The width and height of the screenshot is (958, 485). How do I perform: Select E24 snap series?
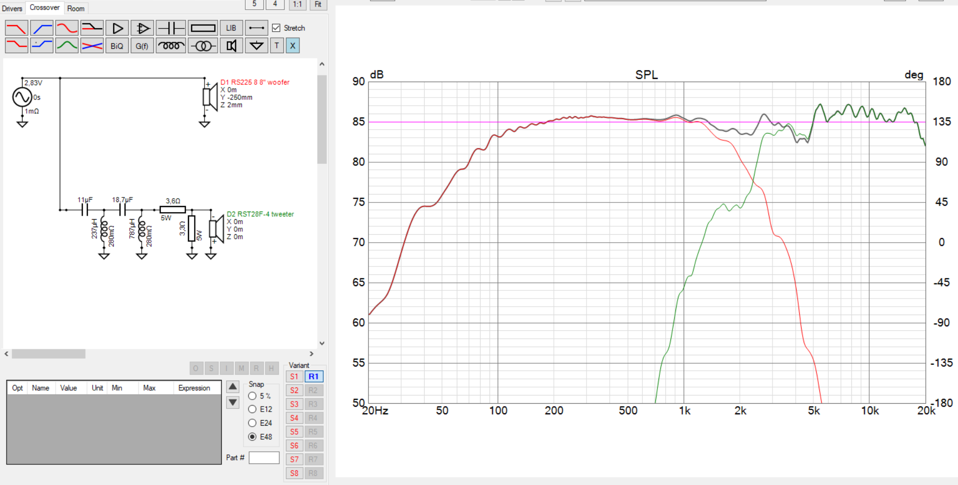point(252,423)
